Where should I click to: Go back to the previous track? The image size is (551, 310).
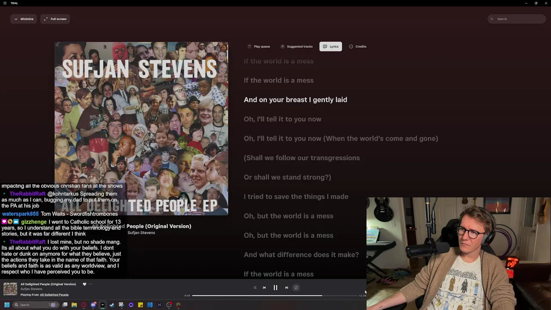[264, 288]
